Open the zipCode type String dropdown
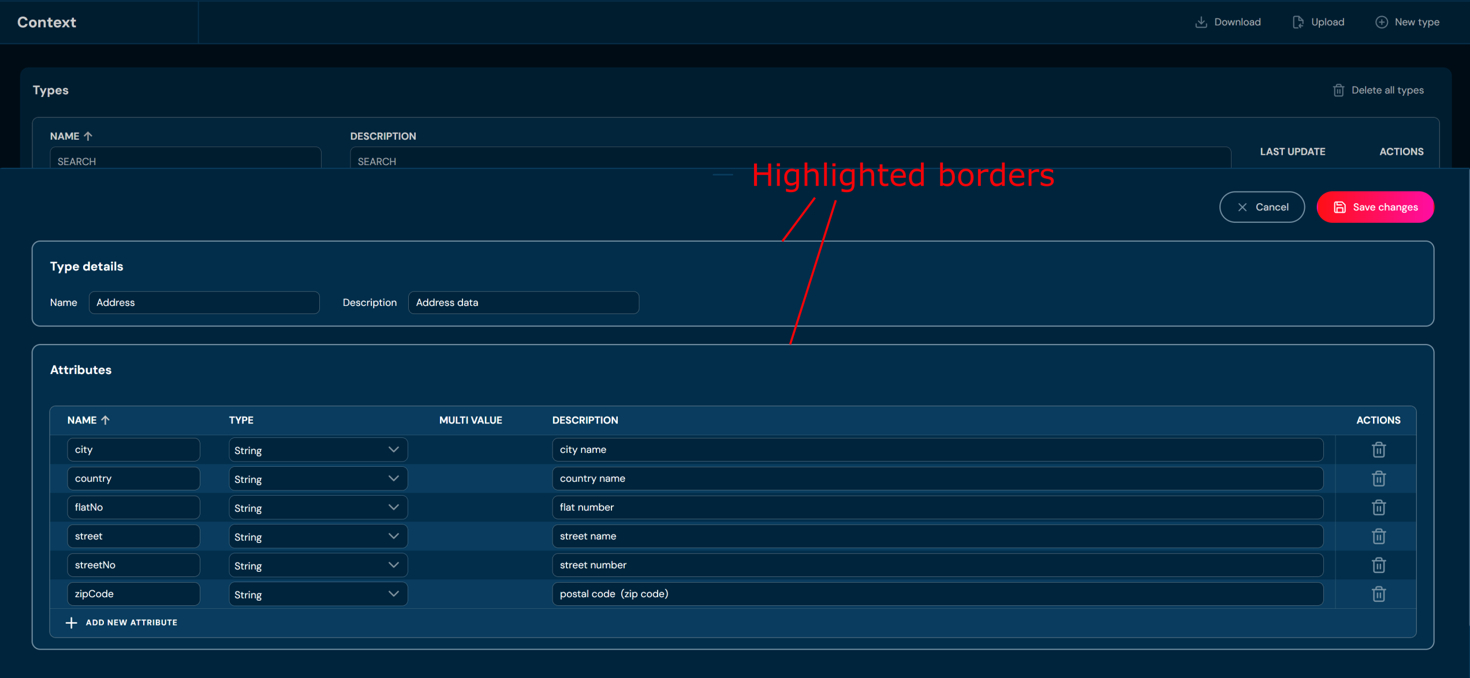Image resolution: width=1470 pixels, height=678 pixels. [318, 594]
